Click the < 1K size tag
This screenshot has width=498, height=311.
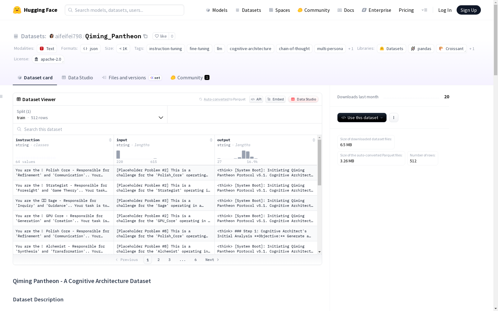click(x=123, y=49)
